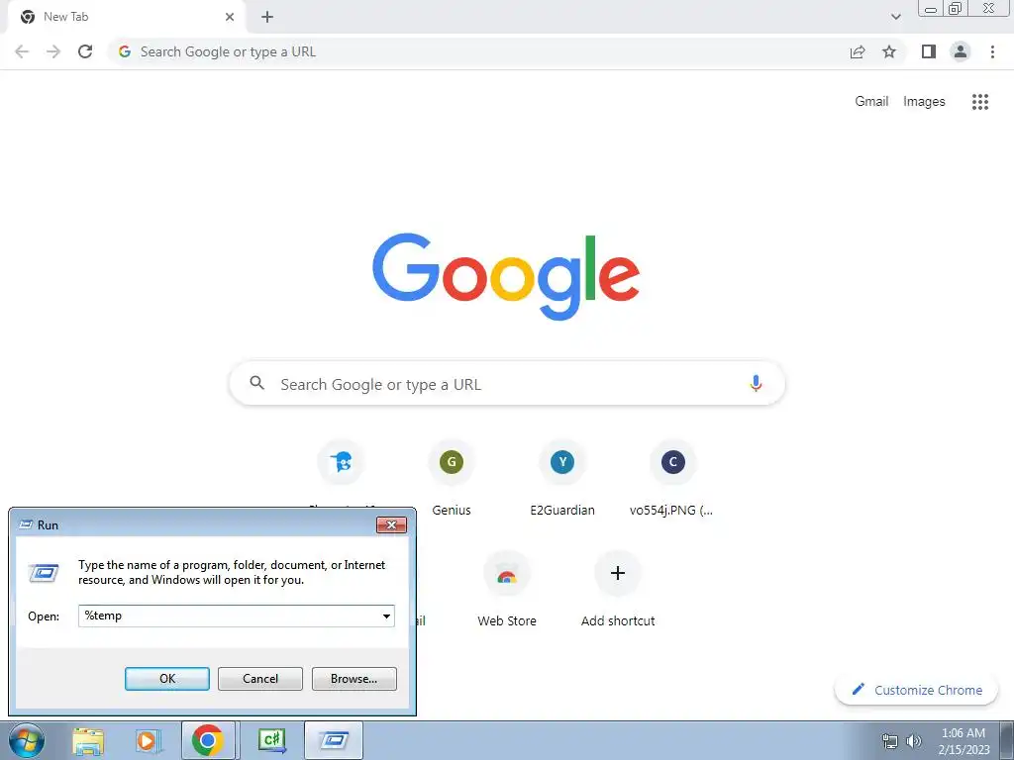
Task: Click the Google logo
Action: (x=506, y=277)
